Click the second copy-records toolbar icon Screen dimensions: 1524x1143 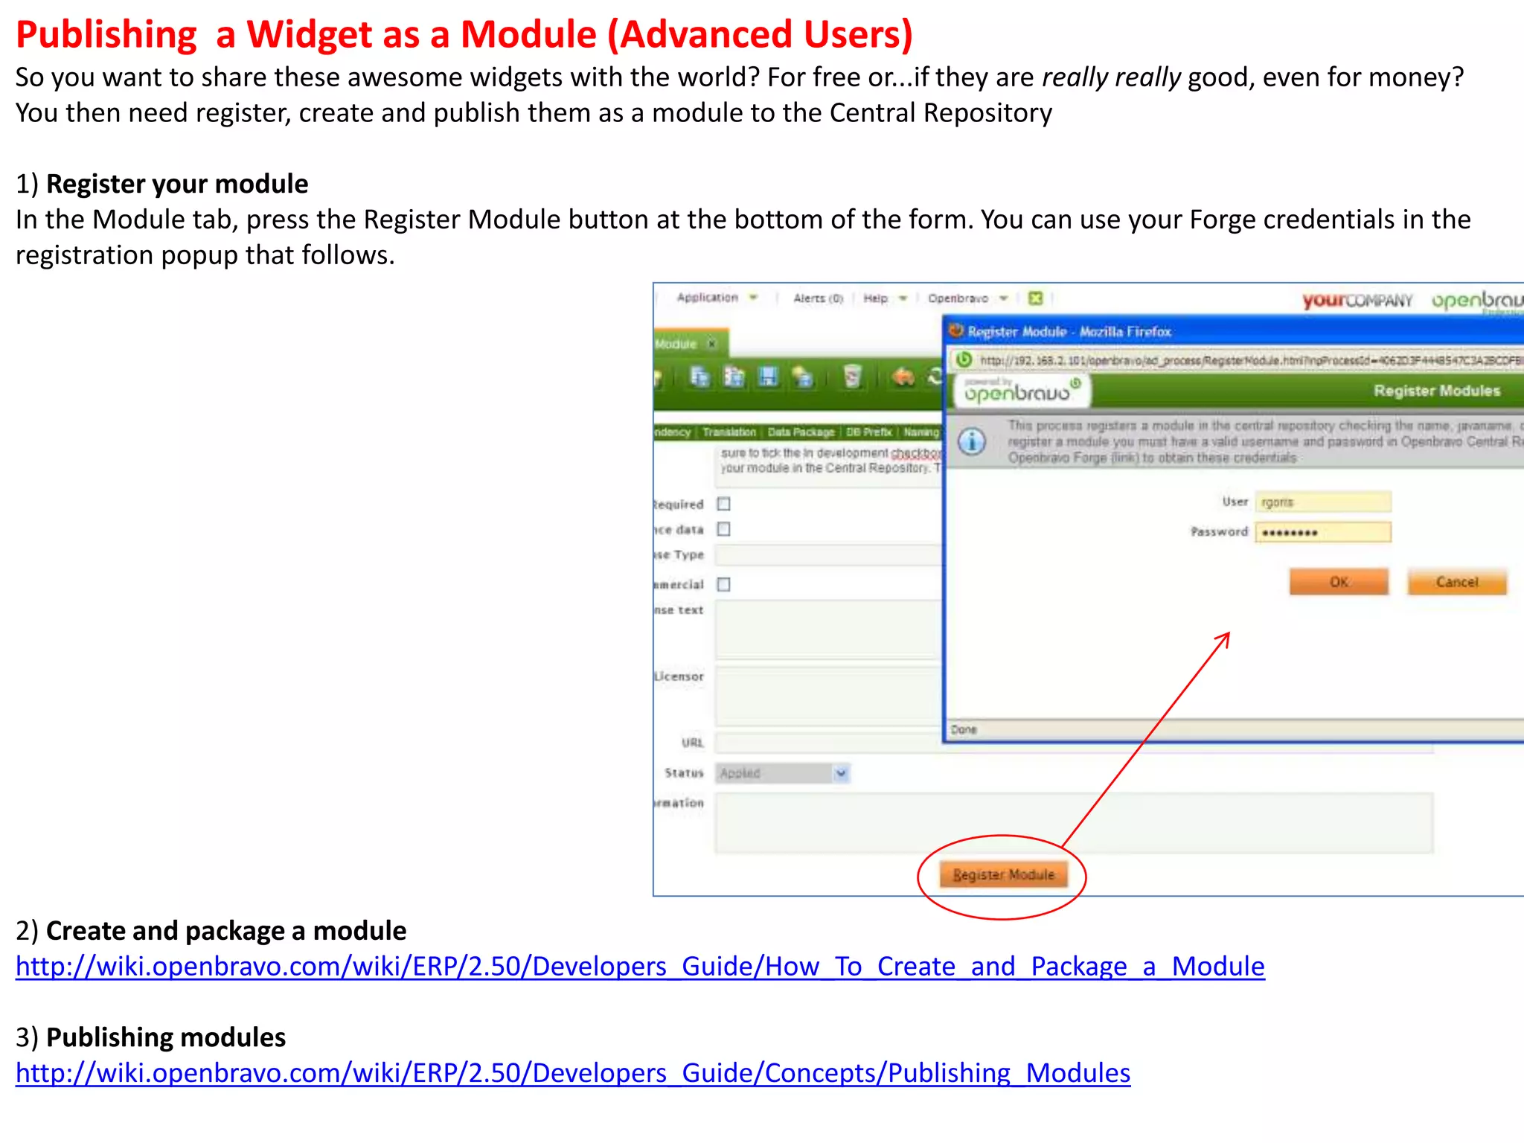pyautogui.click(x=734, y=378)
